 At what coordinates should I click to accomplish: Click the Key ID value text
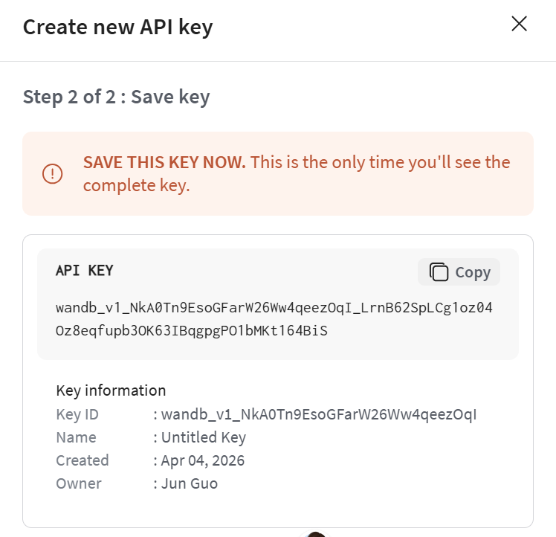(x=318, y=414)
